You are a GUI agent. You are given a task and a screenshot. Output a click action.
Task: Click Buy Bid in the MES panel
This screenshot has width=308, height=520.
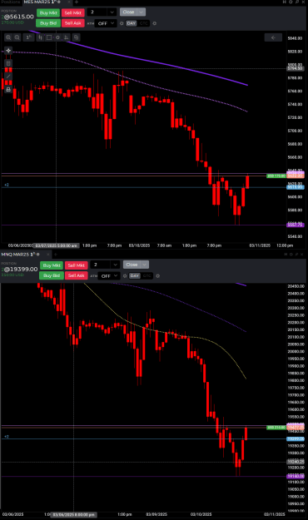click(48, 23)
